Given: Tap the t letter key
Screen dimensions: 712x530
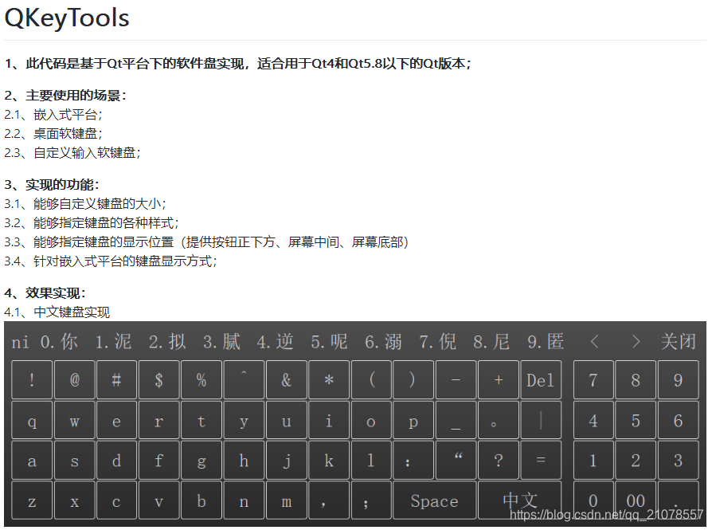Looking at the screenshot, I should coord(201,420).
